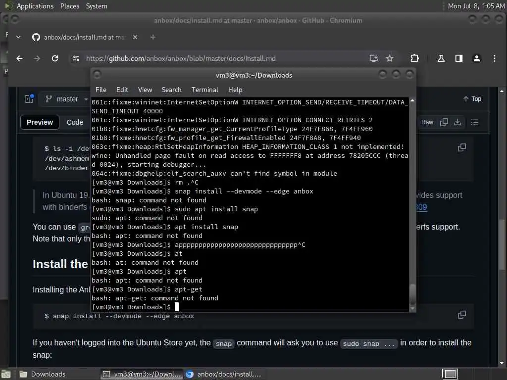Click the workspace switcher in bottom panel
Image resolution: width=507 pixels, height=380 pixels.
[450, 374]
